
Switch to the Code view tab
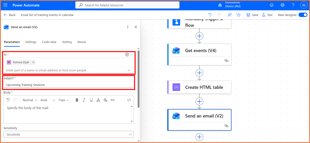pos(49,42)
